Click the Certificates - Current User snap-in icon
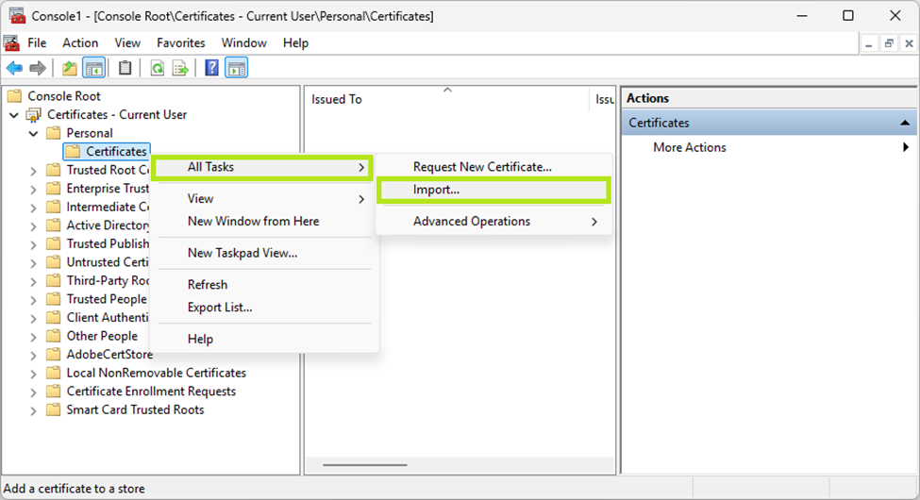Viewport: 920px width, 500px height. [33, 115]
